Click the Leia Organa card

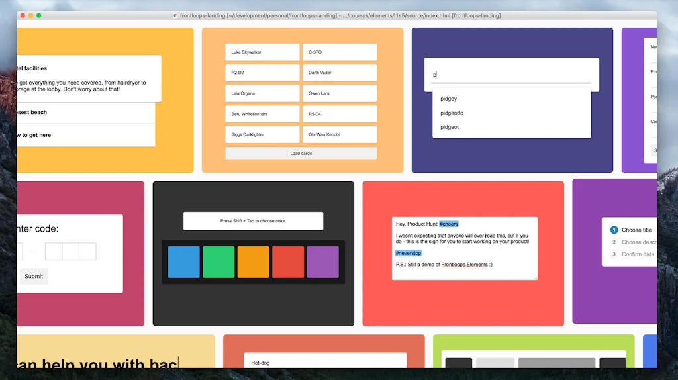(262, 93)
